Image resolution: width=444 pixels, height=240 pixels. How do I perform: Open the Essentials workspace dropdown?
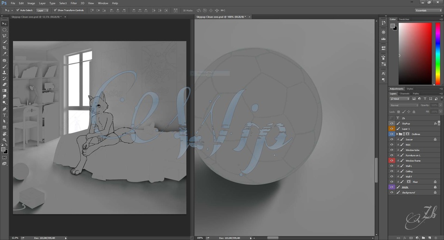point(428,11)
